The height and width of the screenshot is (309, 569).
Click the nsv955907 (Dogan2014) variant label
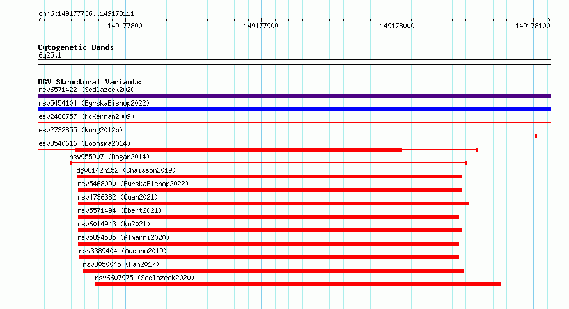[109, 157]
